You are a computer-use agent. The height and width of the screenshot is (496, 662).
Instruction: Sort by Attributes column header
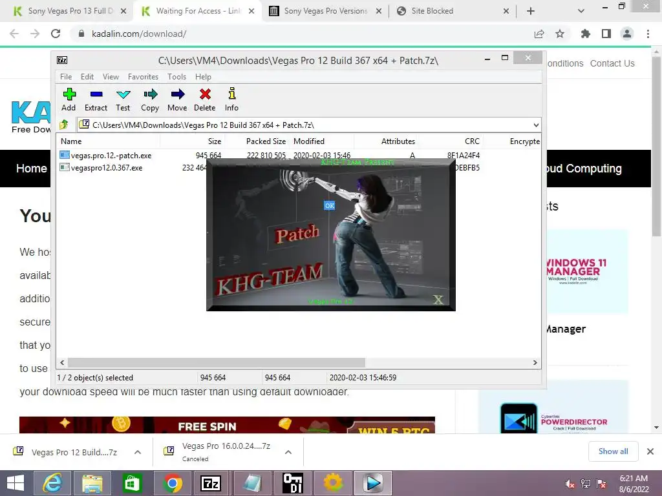click(x=398, y=141)
